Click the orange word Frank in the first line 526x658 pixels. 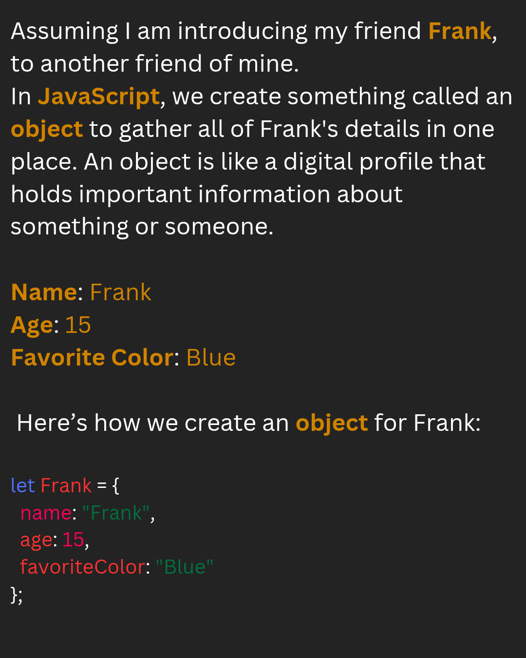click(460, 31)
